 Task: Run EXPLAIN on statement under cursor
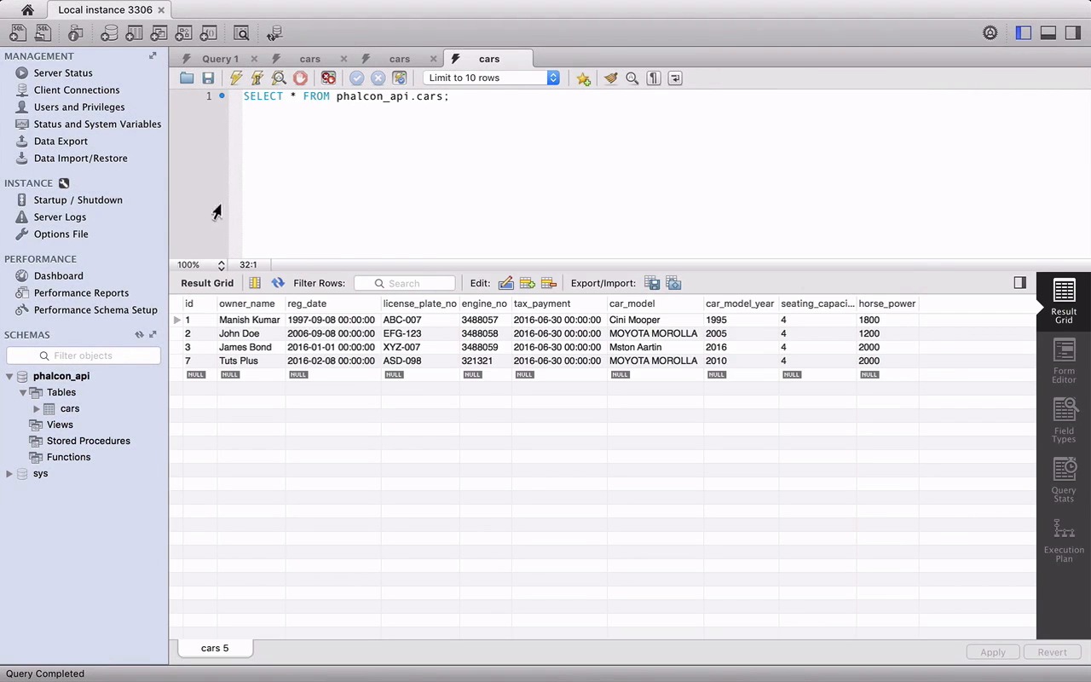pyautogui.click(x=279, y=78)
